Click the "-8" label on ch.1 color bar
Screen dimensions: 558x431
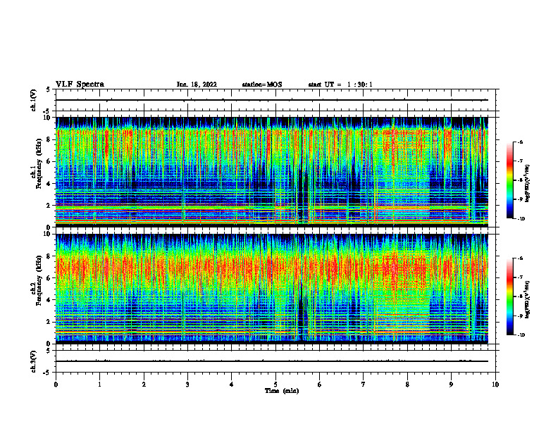click(521, 180)
